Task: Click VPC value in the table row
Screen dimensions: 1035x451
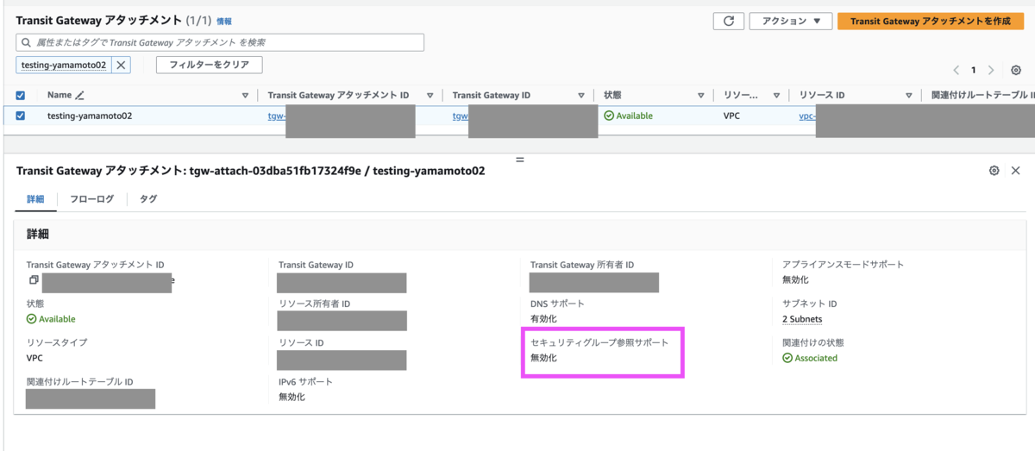Action: tap(731, 116)
